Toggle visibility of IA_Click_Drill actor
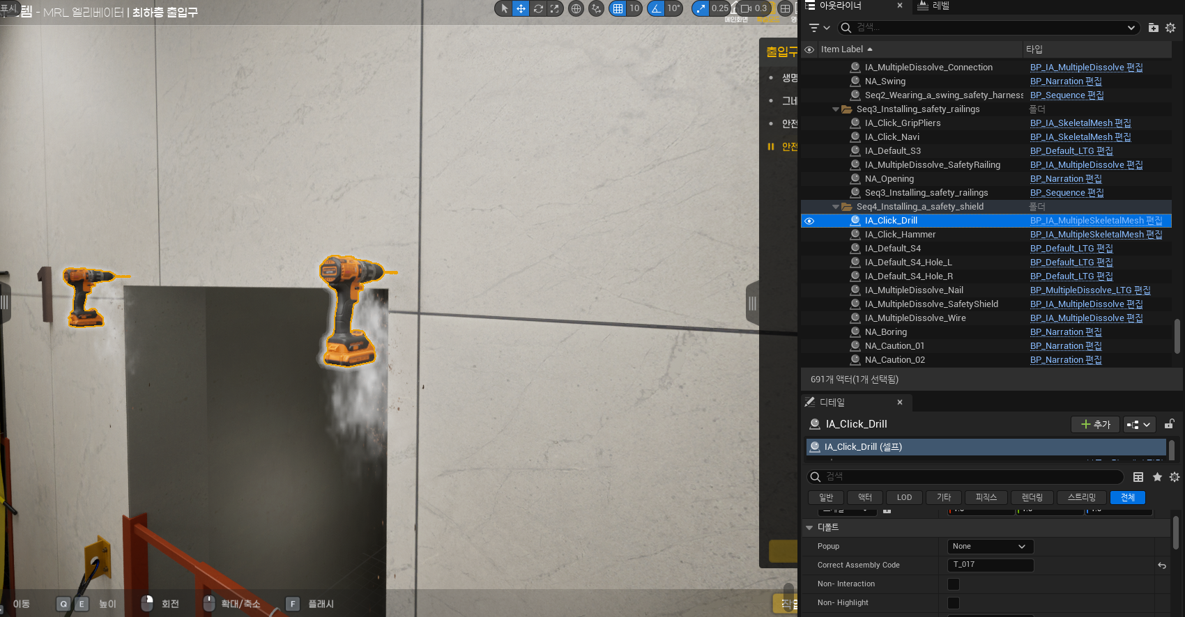1185x617 pixels. pos(809,221)
